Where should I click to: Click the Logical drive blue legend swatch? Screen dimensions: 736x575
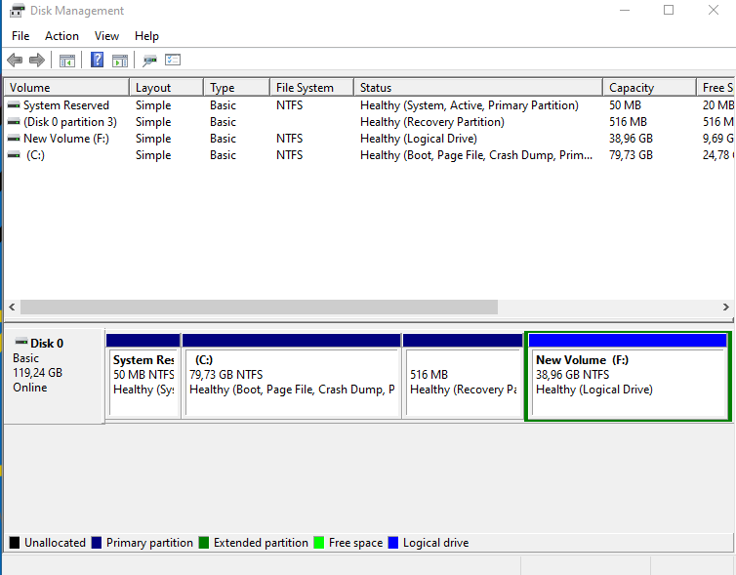point(393,543)
